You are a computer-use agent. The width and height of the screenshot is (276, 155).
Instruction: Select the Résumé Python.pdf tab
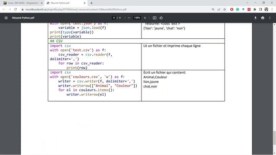(x=66, y=3)
